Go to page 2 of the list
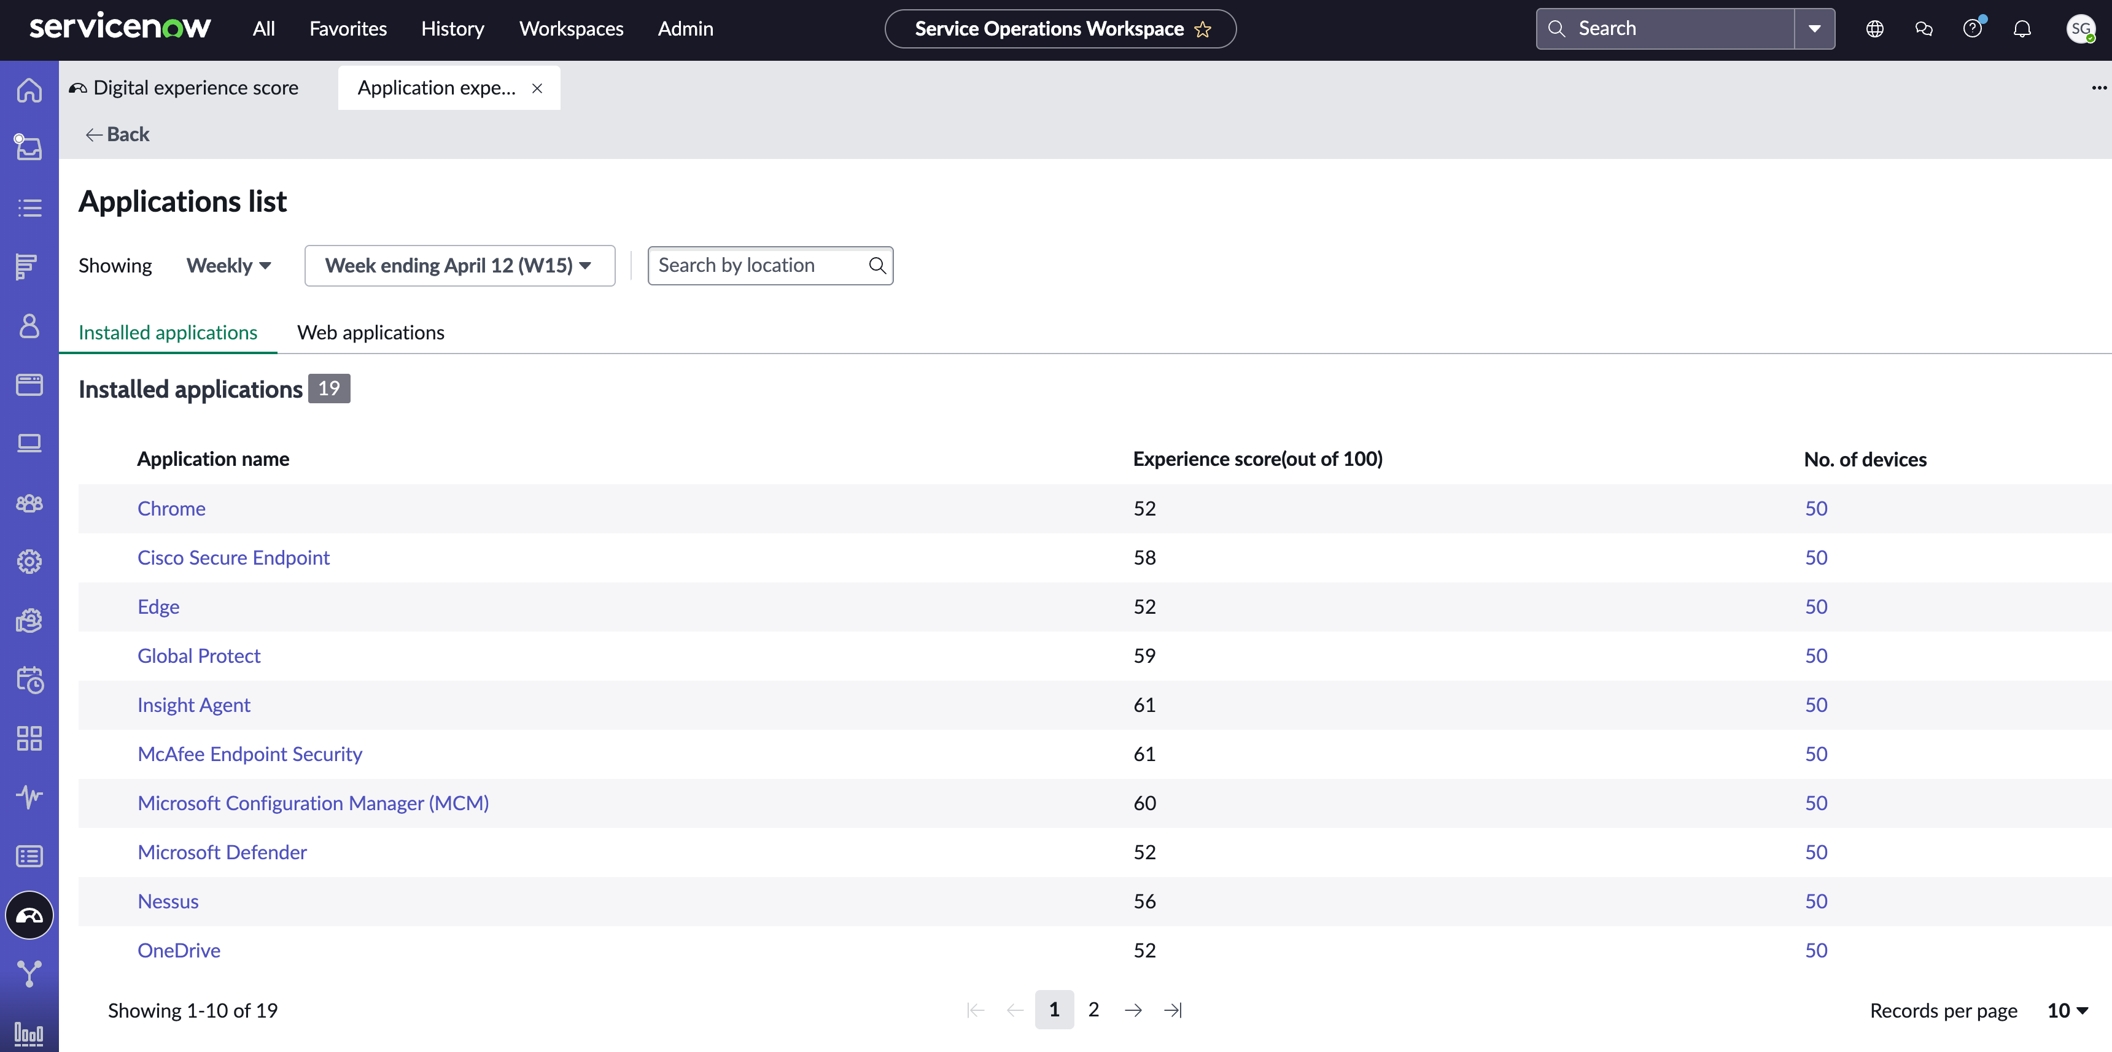 pos(1093,1010)
